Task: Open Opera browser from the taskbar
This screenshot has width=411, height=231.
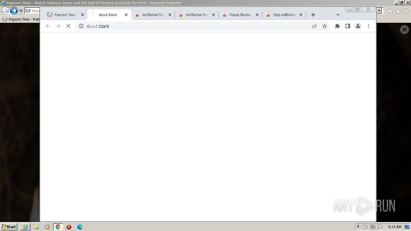Action: 69,227
